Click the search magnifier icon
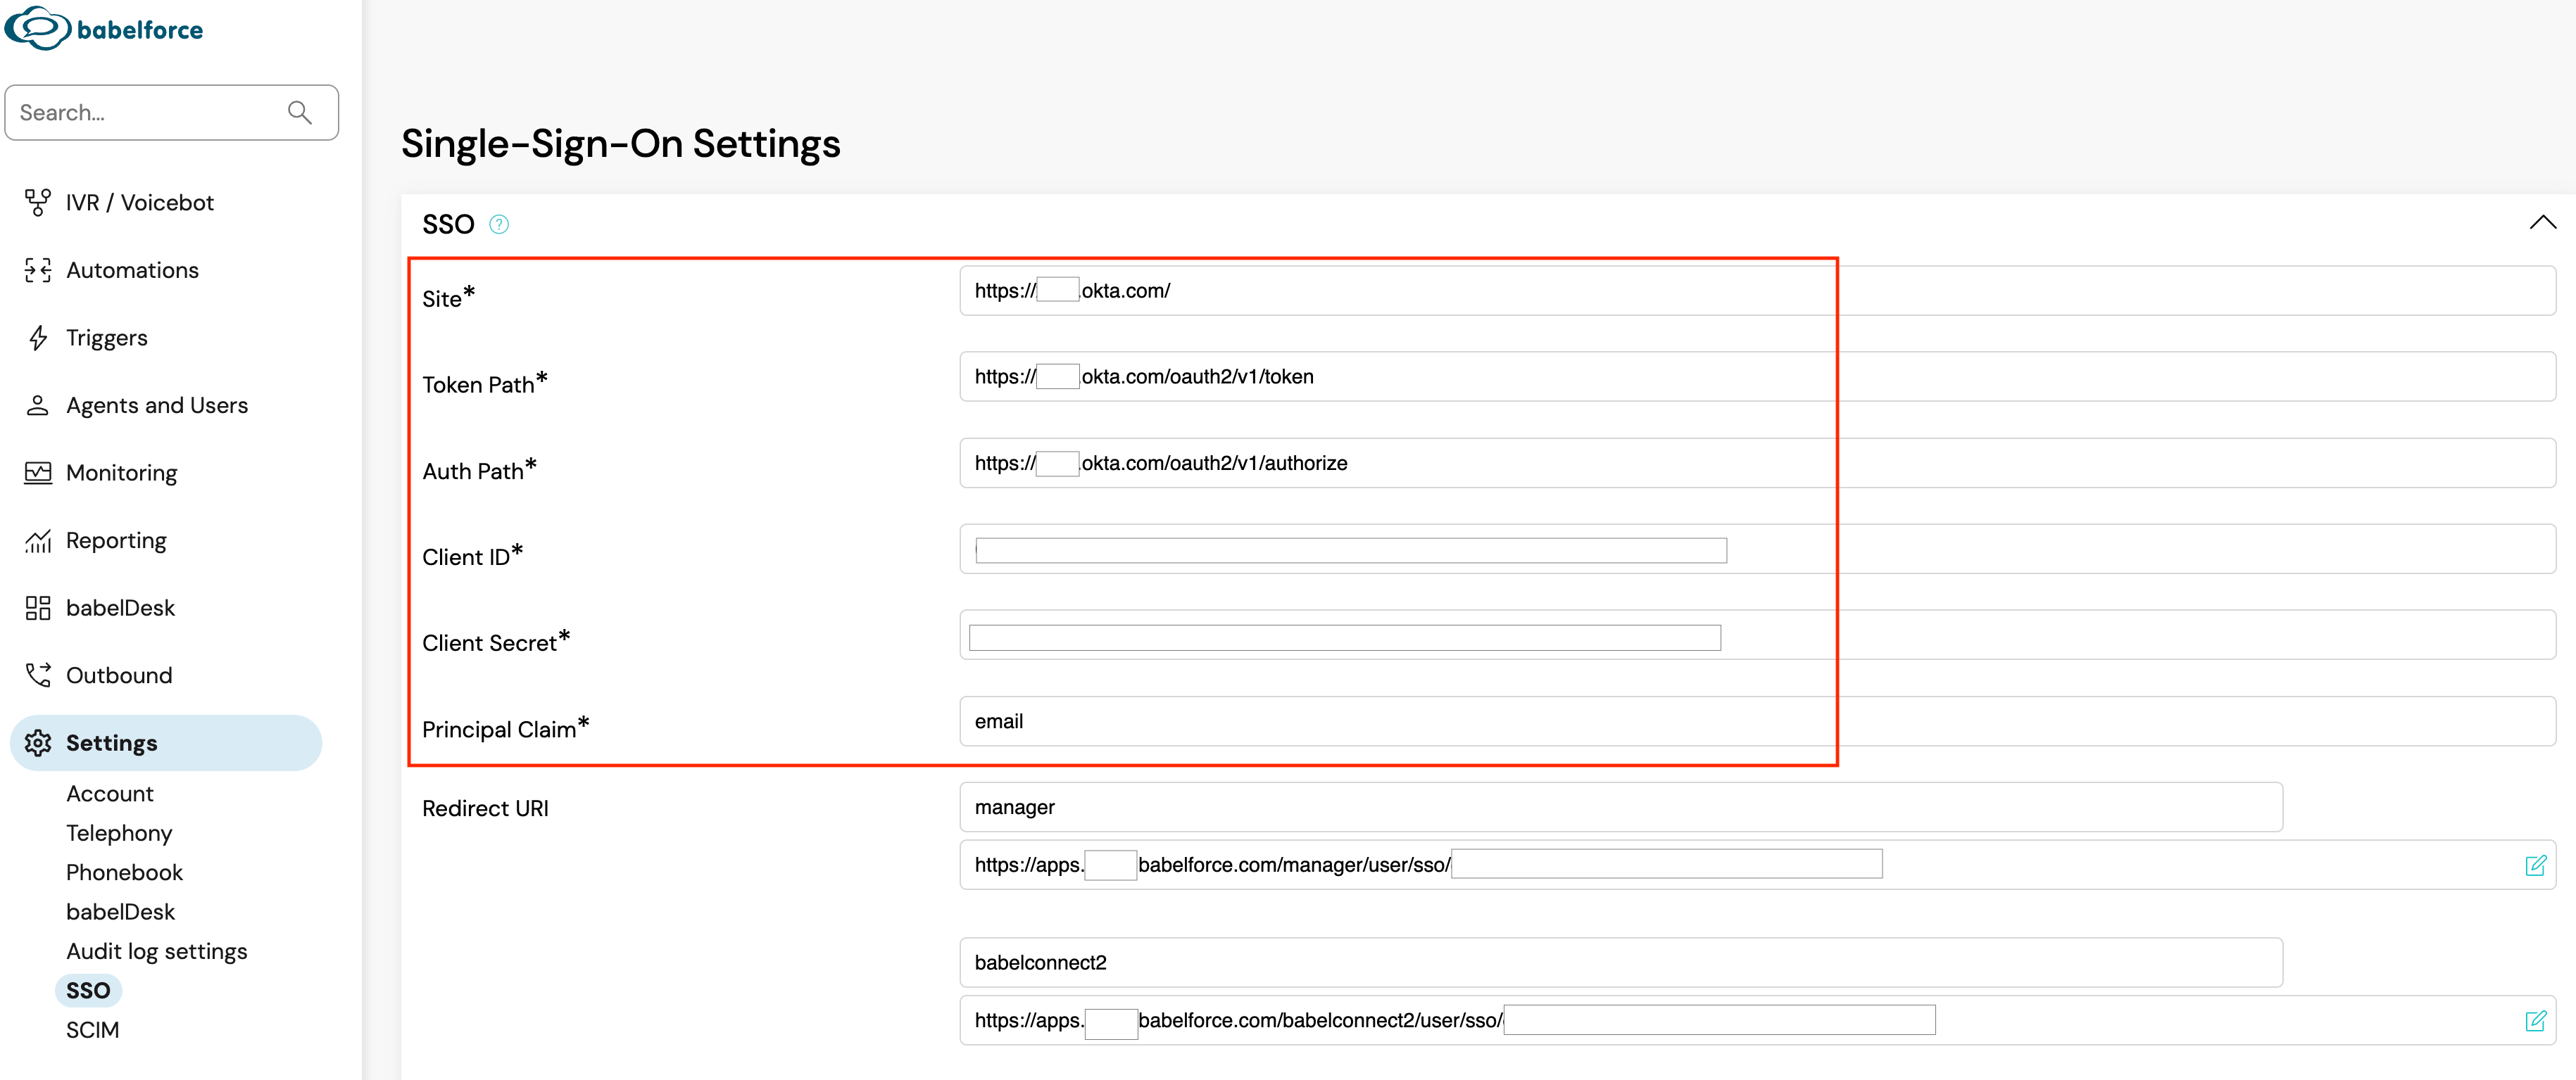This screenshot has height=1080, width=2576. (x=299, y=113)
